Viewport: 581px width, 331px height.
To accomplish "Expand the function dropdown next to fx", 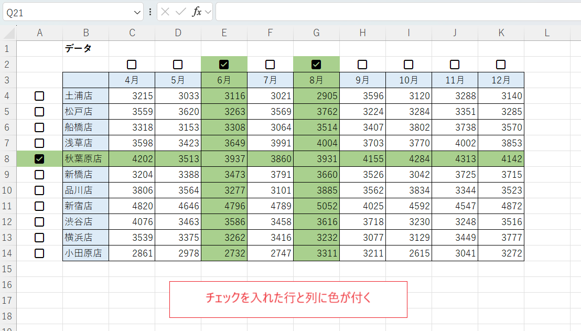I will (208, 12).
